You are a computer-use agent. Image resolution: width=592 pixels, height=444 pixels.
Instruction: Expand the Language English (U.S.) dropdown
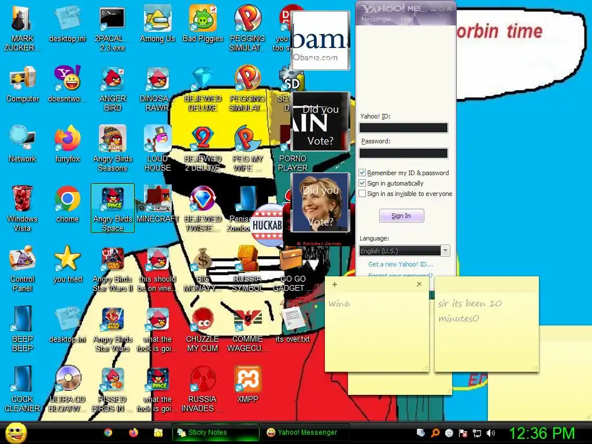[x=446, y=251]
